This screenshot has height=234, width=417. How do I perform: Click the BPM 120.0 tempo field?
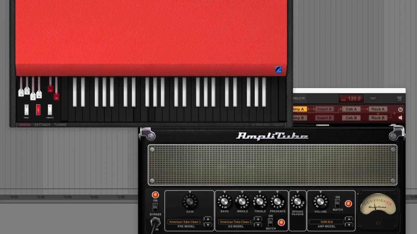[x=351, y=98]
